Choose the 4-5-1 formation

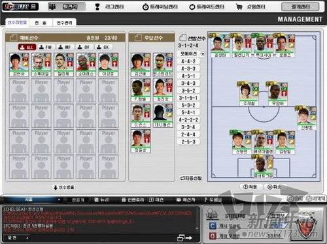tap(188, 76)
